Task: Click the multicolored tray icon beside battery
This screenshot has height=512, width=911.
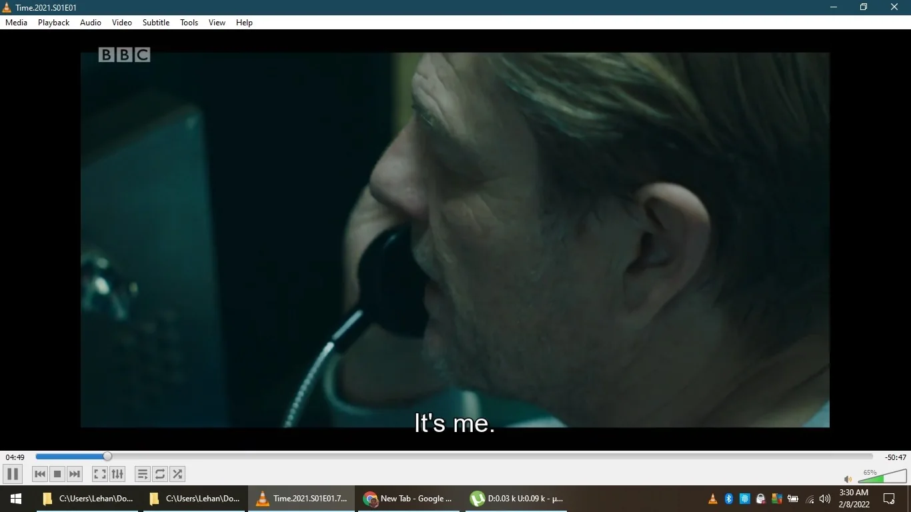Action: (777, 499)
